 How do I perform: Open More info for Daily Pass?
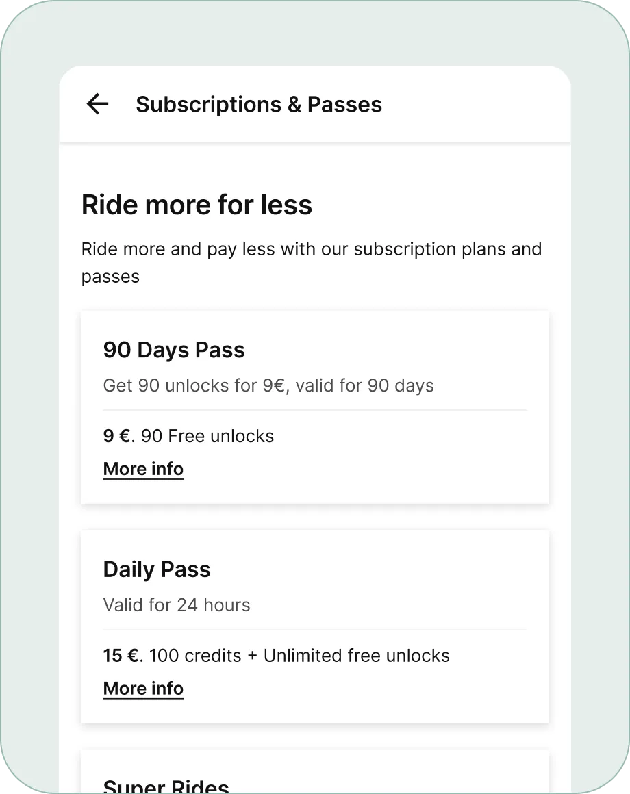click(x=143, y=689)
